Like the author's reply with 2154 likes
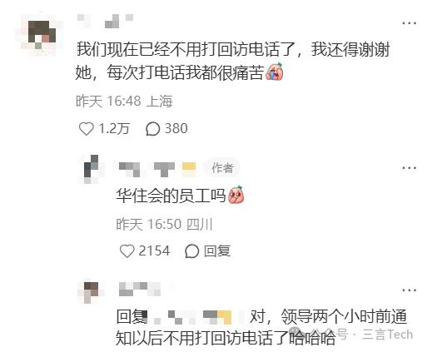The width and height of the screenshot is (427, 352). (127, 251)
